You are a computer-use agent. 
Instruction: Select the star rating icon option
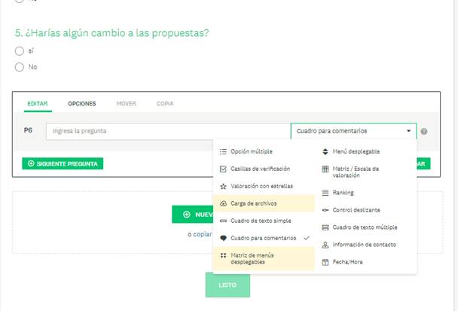[x=223, y=185]
